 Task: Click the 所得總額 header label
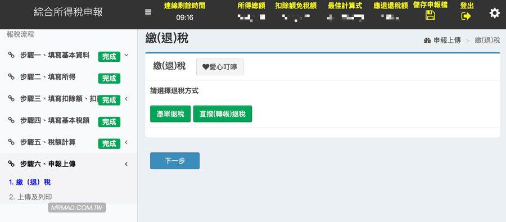[x=251, y=6]
